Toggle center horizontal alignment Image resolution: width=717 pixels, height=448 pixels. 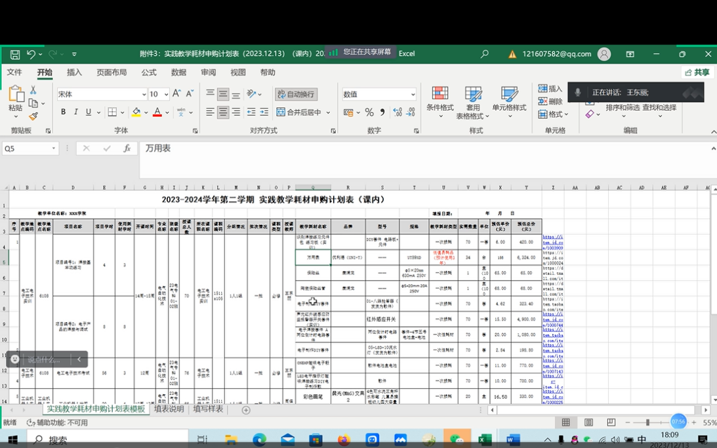pos(223,112)
